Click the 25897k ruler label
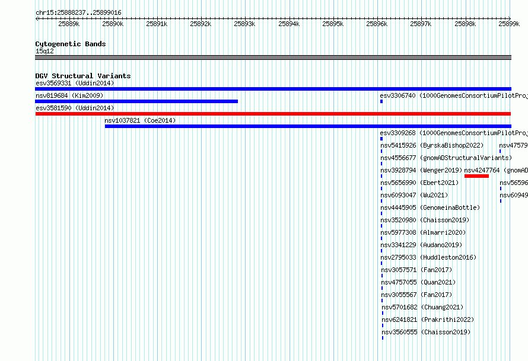Viewport: 528px width, 361px height. (421, 24)
